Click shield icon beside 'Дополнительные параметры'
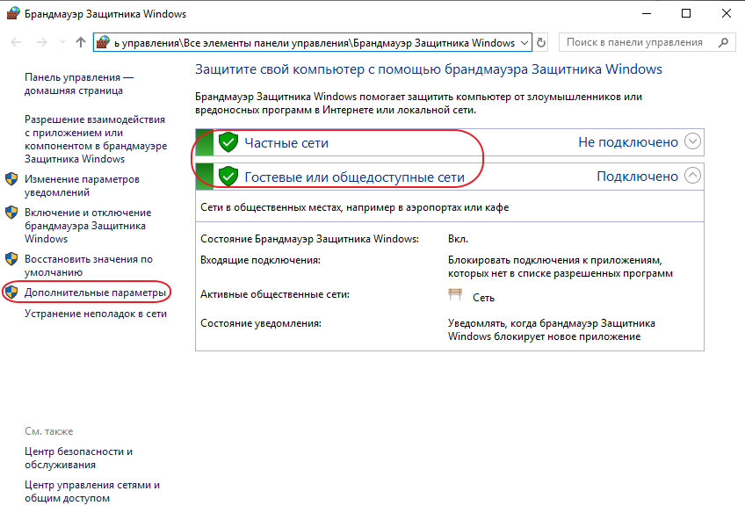Viewport: 745px width, 520px height. (x=11, y=292)
